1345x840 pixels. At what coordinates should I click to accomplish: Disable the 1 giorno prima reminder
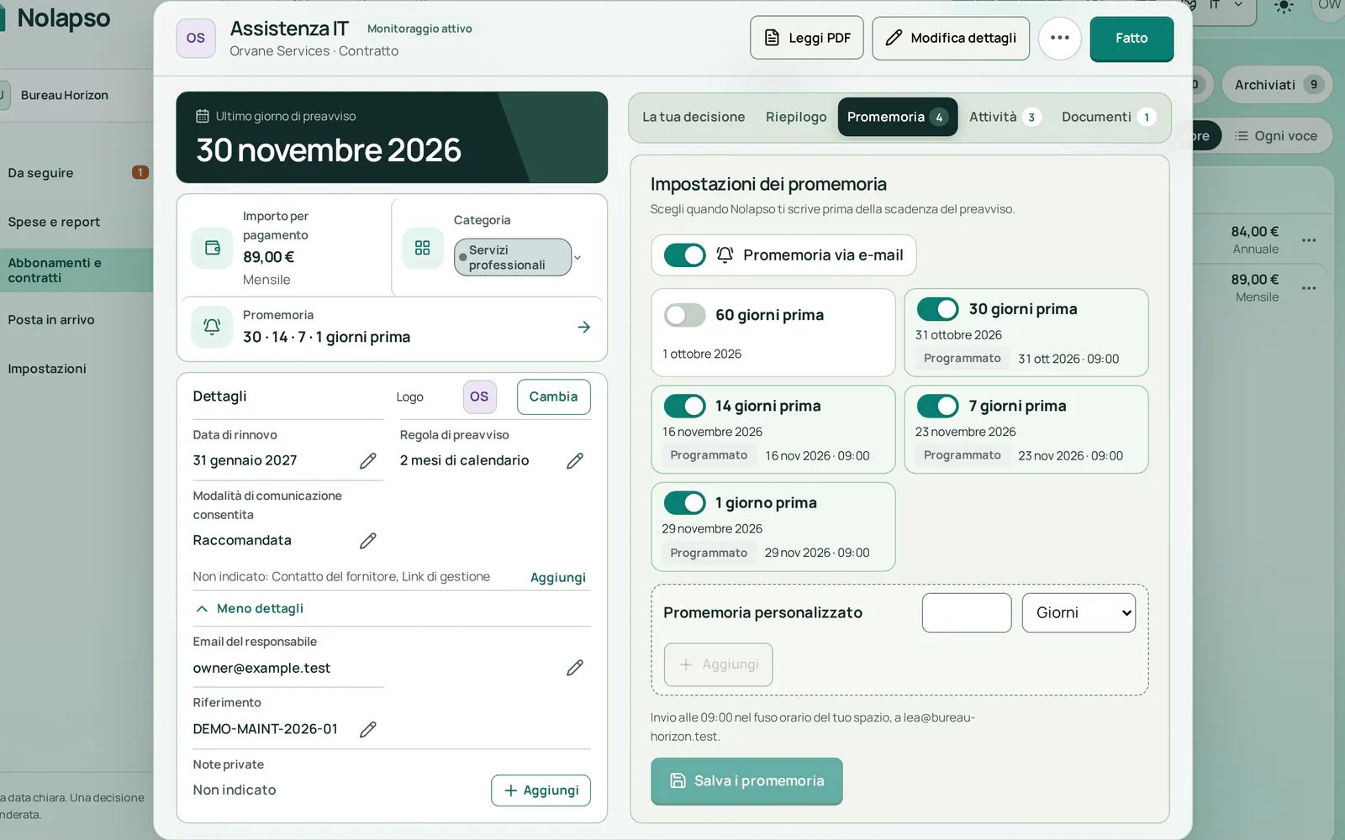point(684,503)
